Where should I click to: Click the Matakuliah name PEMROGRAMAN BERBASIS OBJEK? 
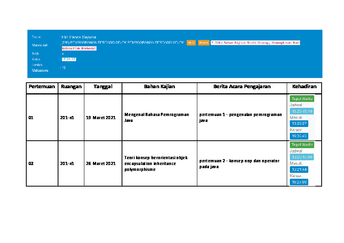pos(123,42)
